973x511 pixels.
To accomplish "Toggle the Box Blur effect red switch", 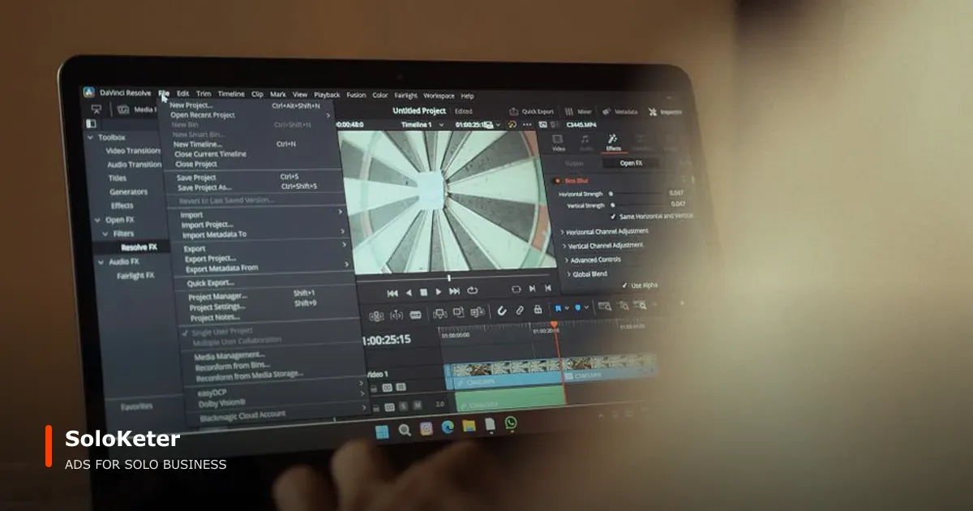I will point(556,180).
